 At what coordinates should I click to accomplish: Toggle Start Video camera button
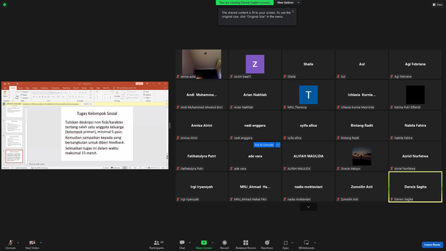[32, 244]
